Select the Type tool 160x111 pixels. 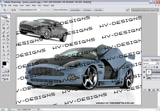click(x=8, y=47)
